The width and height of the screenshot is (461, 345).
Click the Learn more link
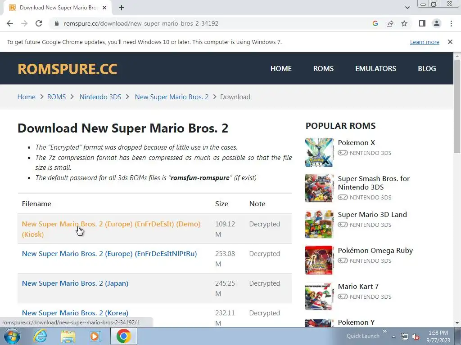coord(425,42)
